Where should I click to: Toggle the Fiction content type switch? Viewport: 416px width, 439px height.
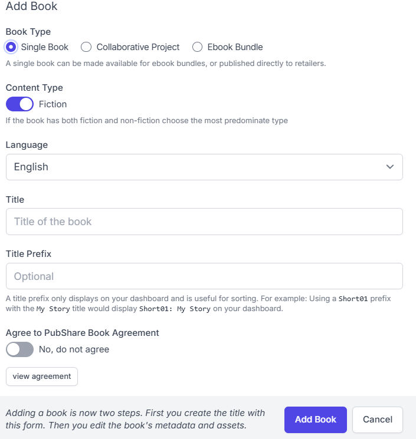click(x=20, y=104)
